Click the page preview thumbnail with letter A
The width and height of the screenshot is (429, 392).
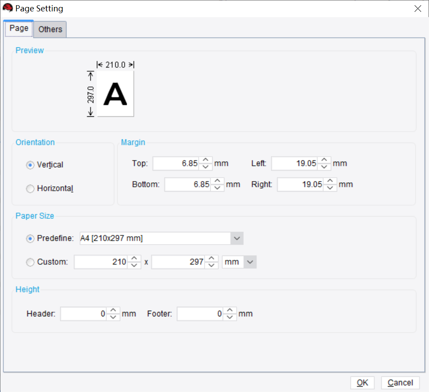click(114, 94)
